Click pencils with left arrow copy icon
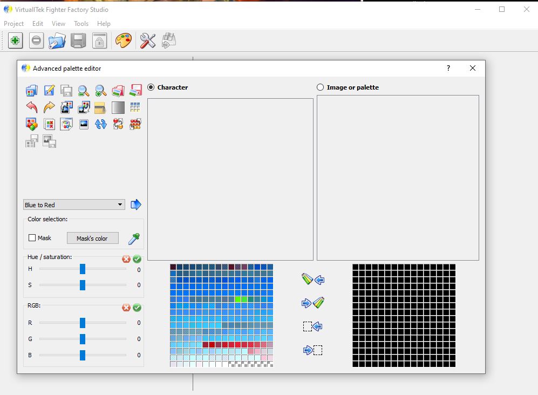This screenshot has height=395, width=538. point(312,280)
